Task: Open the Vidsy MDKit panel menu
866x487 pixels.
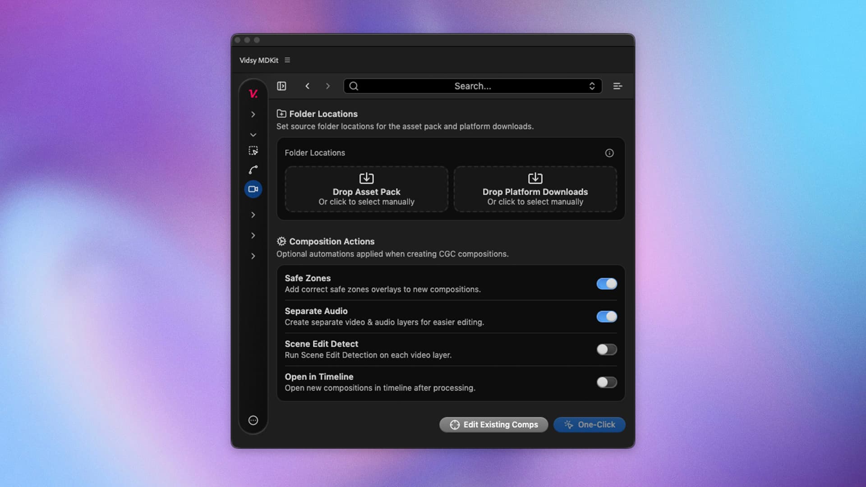Action: [x=288, y=60]
